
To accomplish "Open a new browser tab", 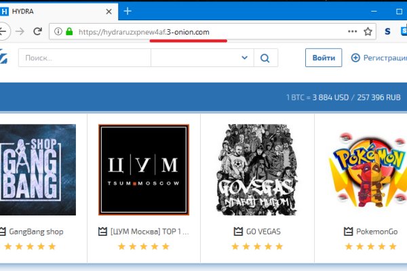I will [x=128, y=11].
